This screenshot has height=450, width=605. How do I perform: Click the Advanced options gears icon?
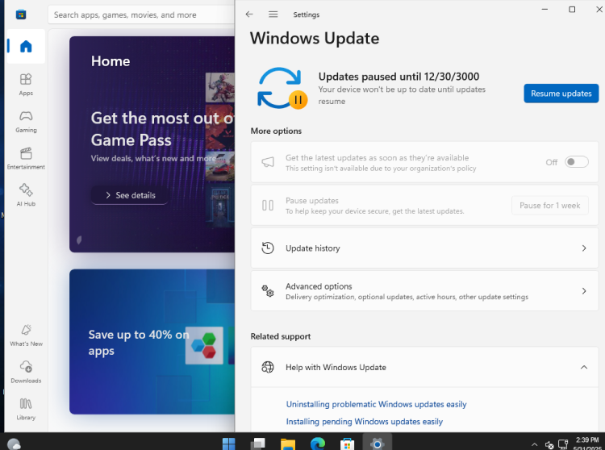tap(267, 291)
